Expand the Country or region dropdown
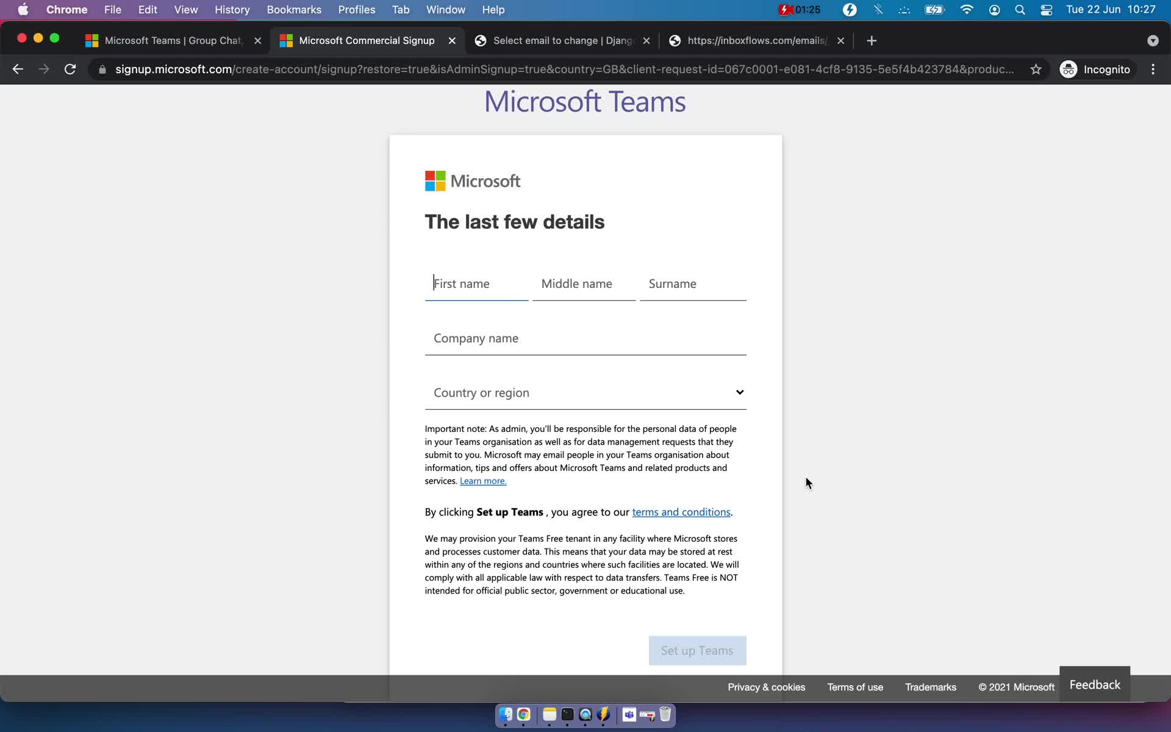 tap(585, 393)
